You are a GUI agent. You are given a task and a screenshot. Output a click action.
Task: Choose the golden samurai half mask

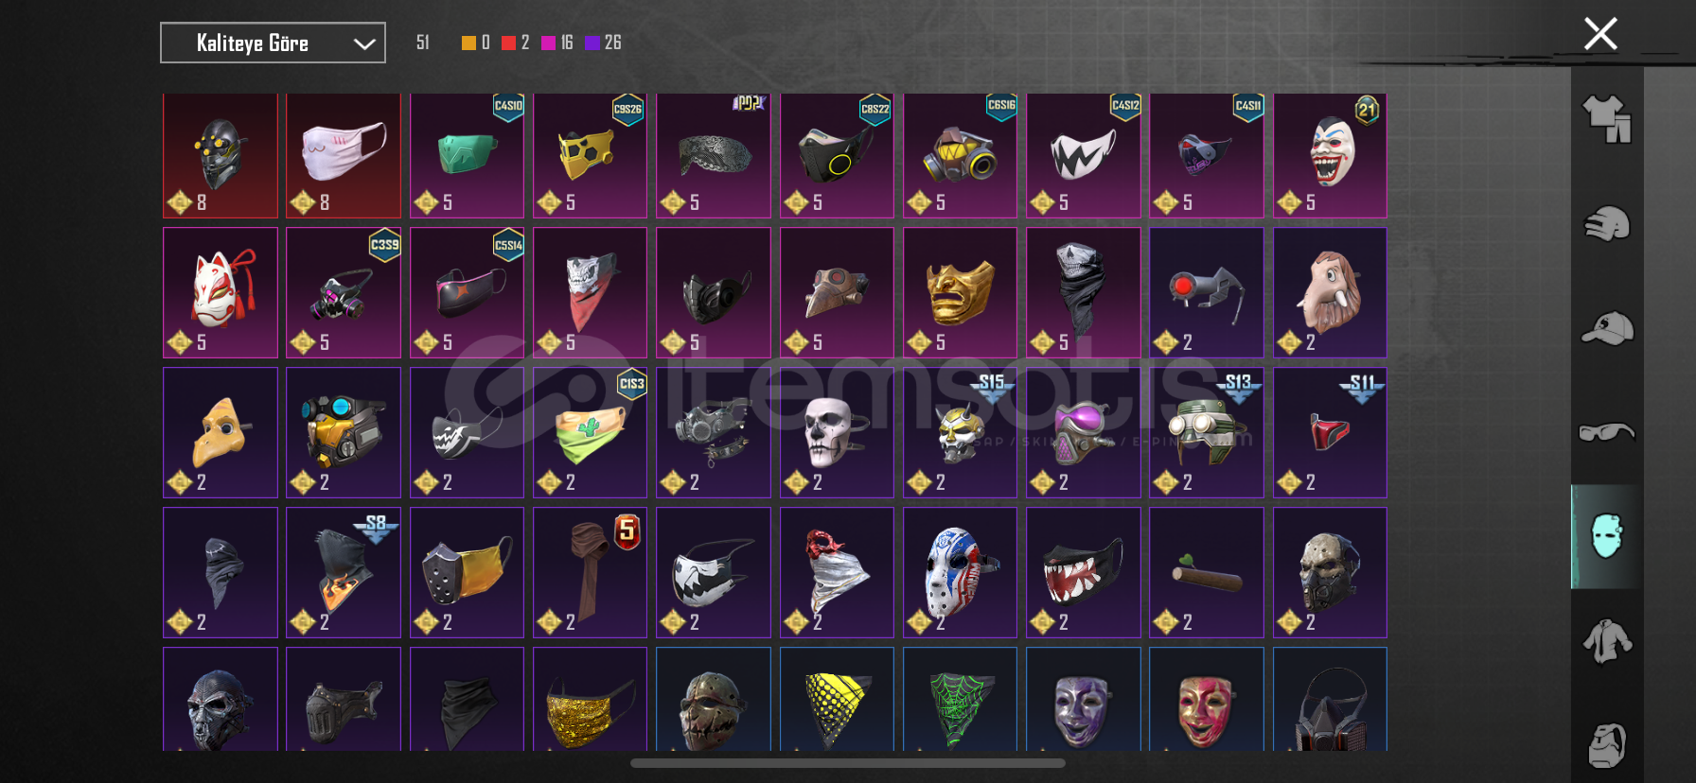click(960, 292)
